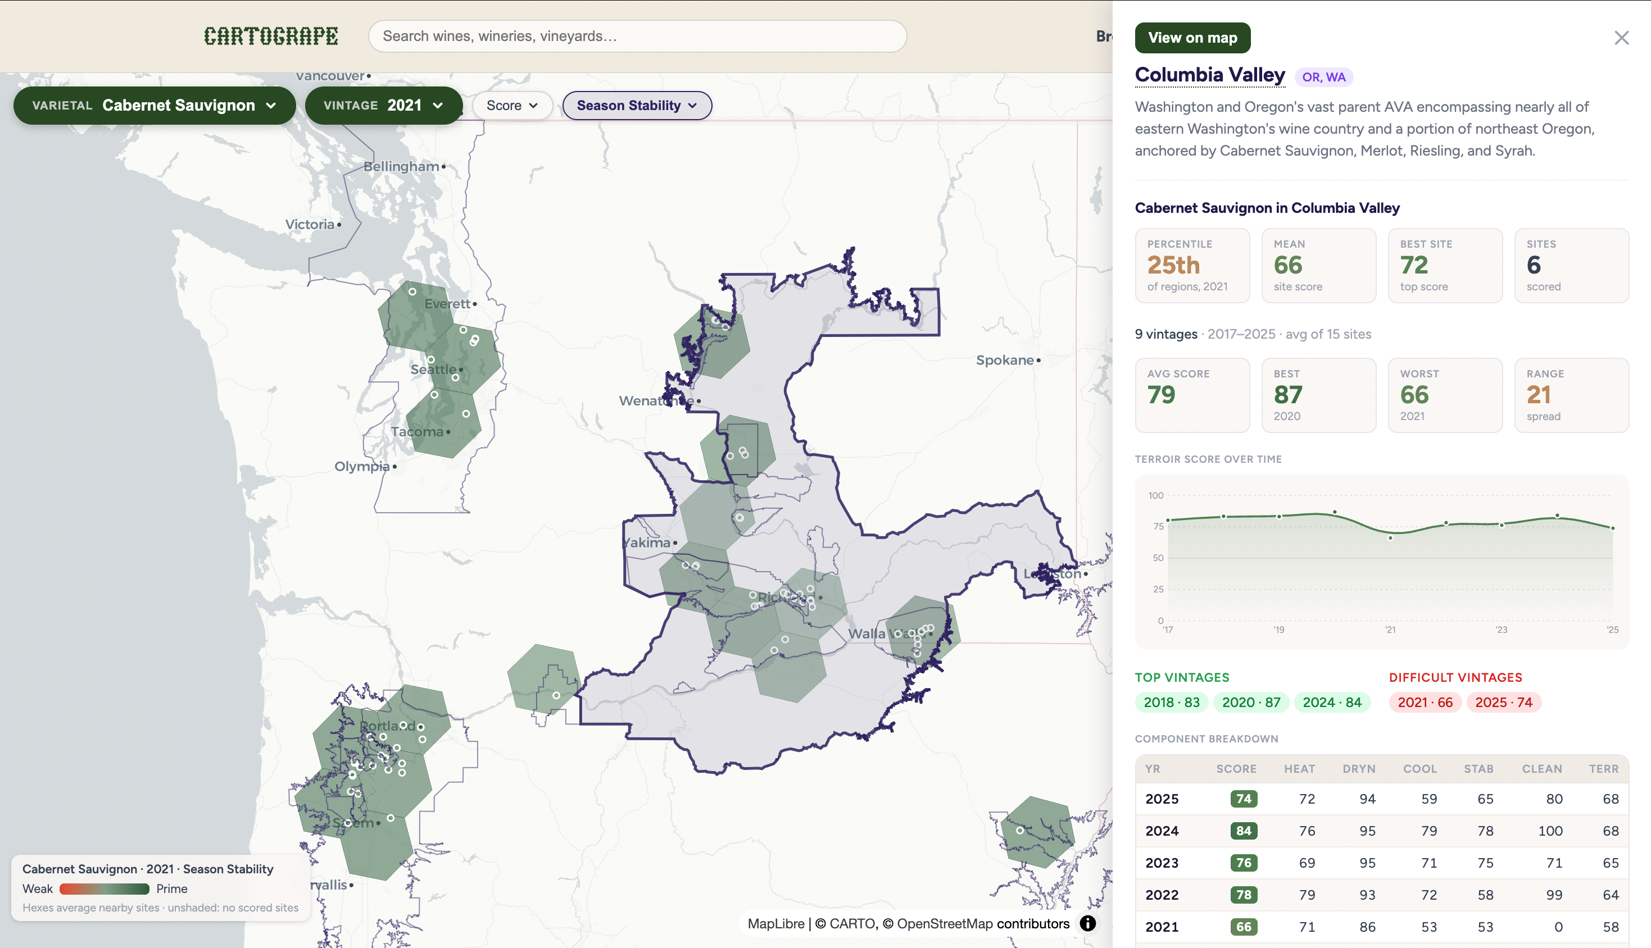The width and height of the screenshot is (1651, 948).
Task: Open the Cartogrape logo home link
Action: tap(271, 36)
